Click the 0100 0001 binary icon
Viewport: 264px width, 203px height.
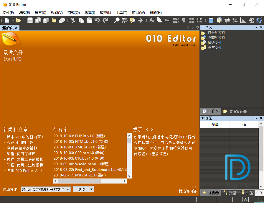click(x=199, y=20)
